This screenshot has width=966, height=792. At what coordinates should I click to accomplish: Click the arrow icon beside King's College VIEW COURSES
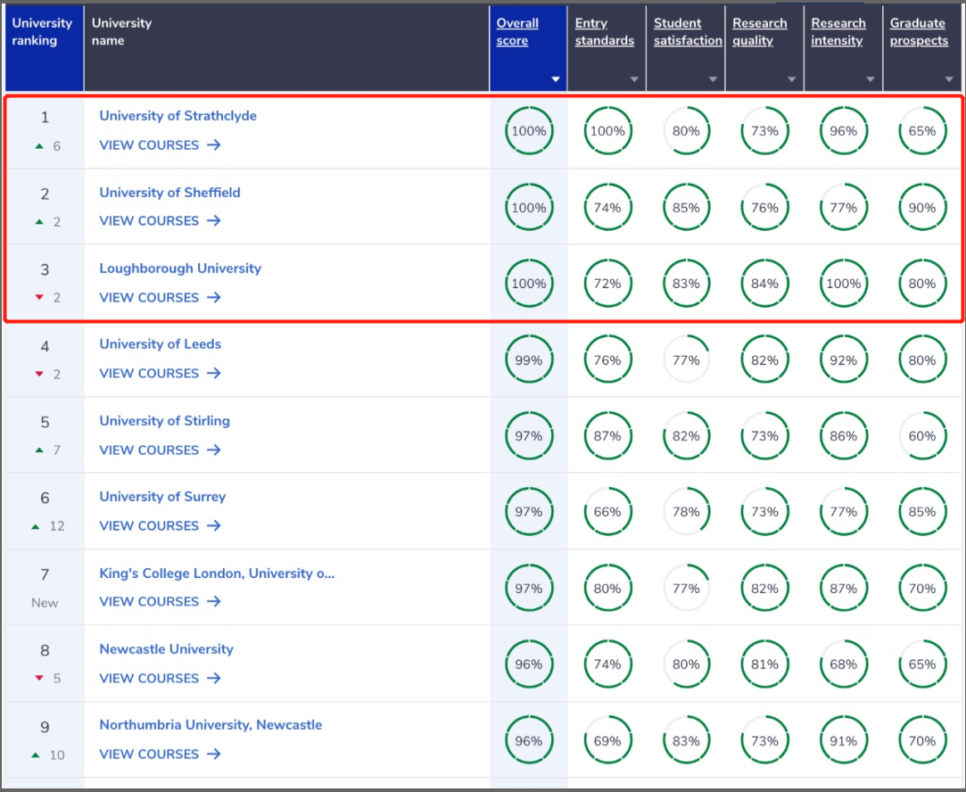(x=214, y=601)
